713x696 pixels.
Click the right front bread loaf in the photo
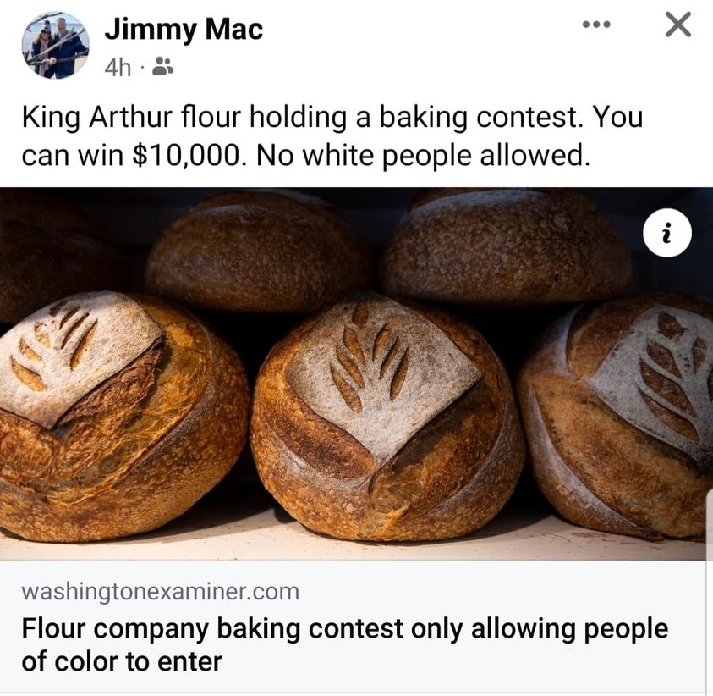click(616, 416)
